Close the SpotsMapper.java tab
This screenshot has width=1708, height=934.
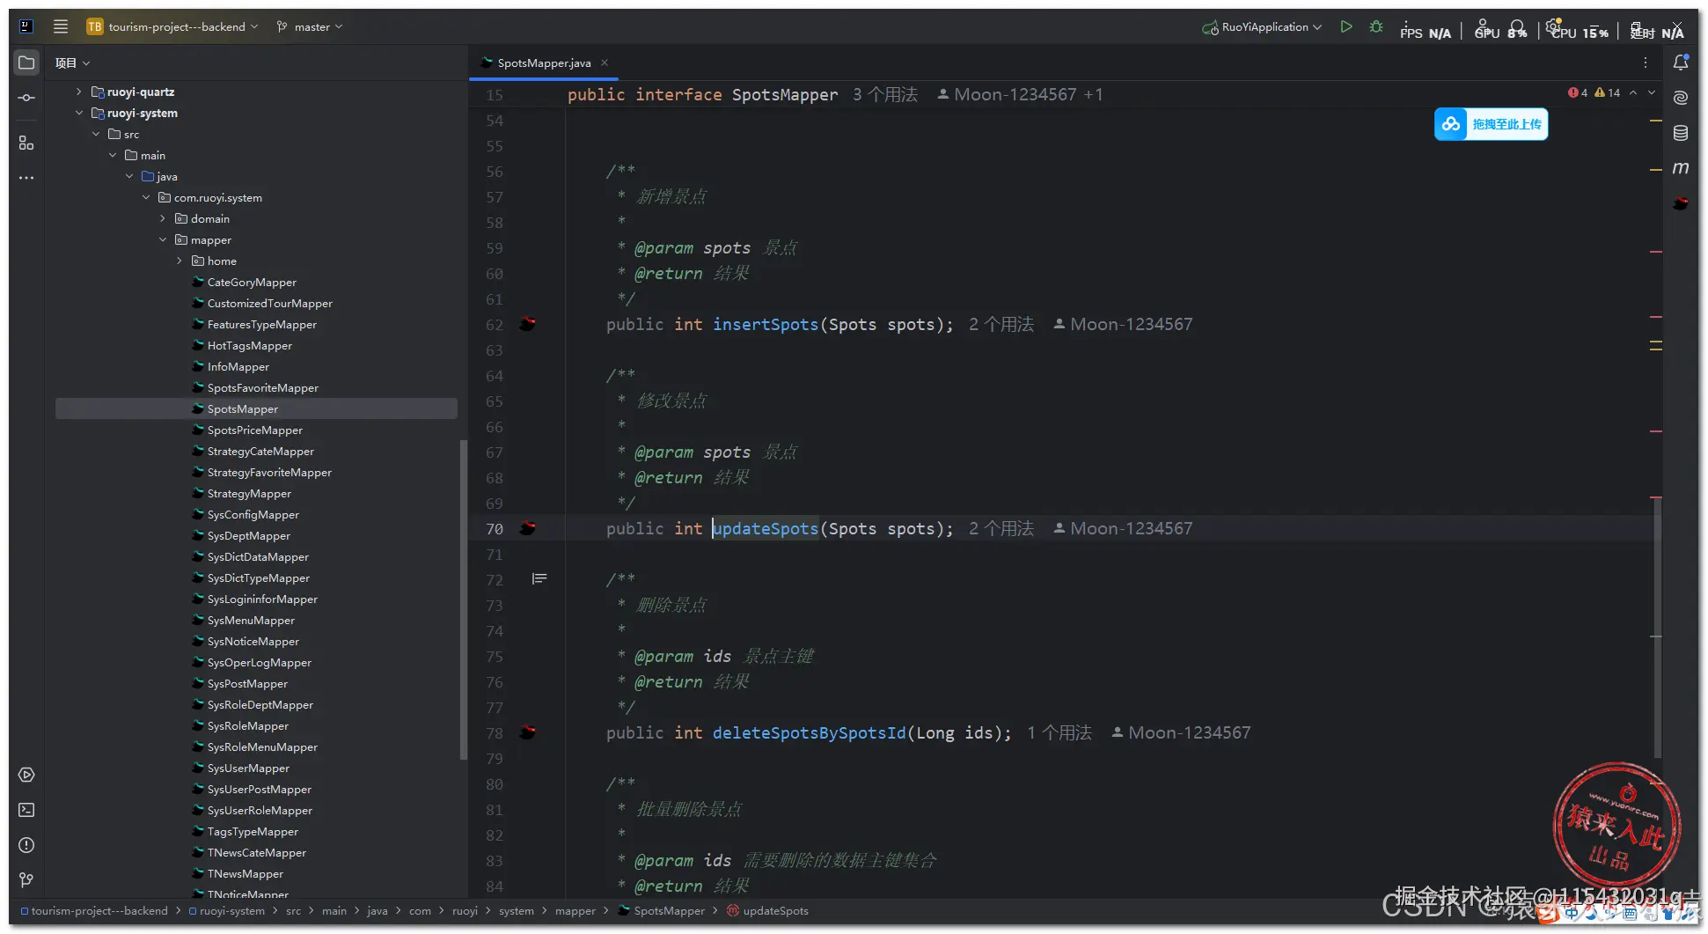coord(605,63)
